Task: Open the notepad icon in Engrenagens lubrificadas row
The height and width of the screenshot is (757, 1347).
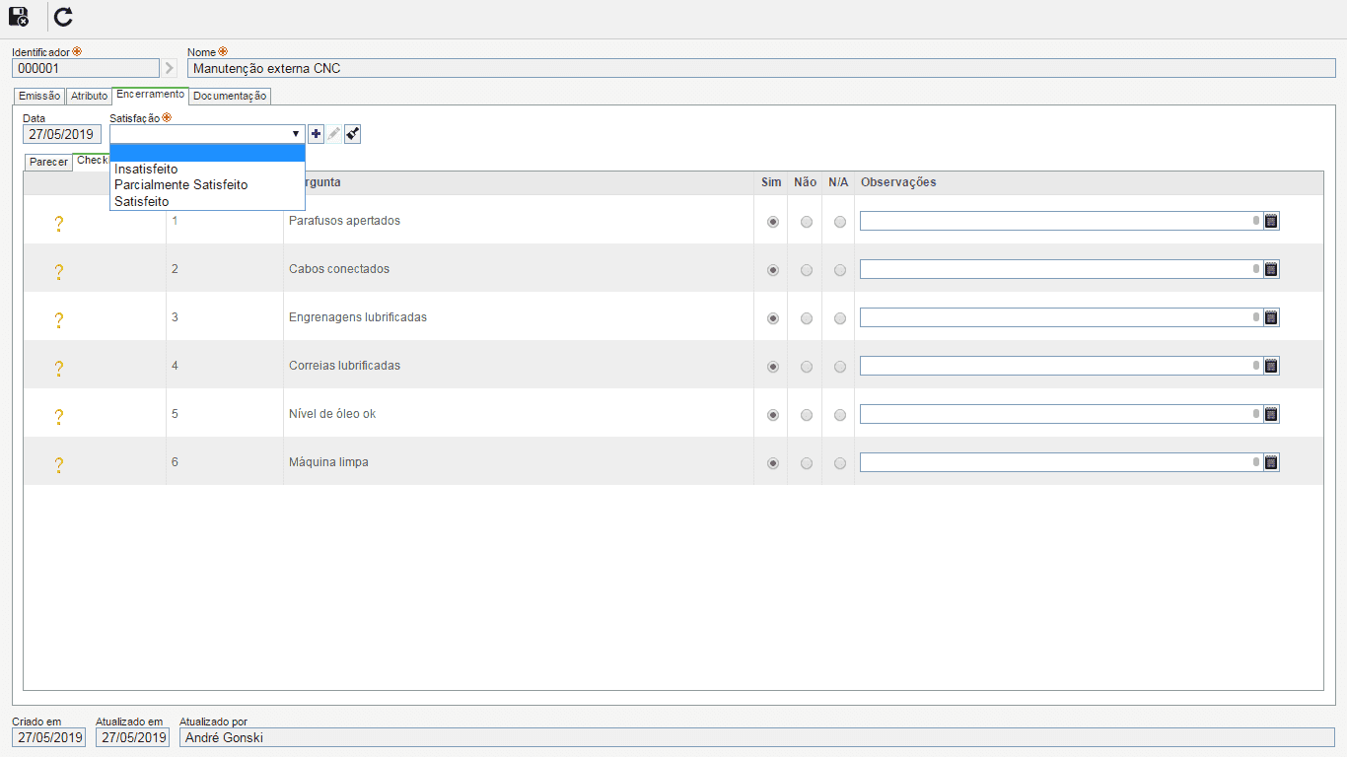Action: tap(1271, 317)
